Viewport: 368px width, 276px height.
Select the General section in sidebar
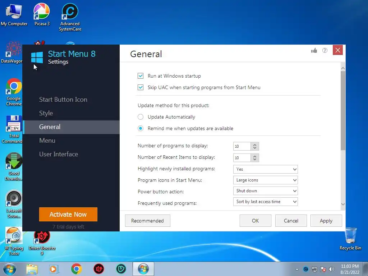[71, 127]
